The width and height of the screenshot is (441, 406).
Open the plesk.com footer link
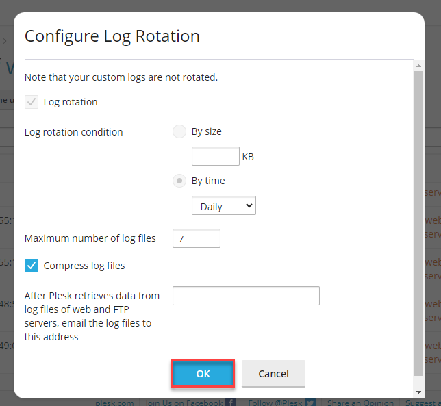point(114,403)
